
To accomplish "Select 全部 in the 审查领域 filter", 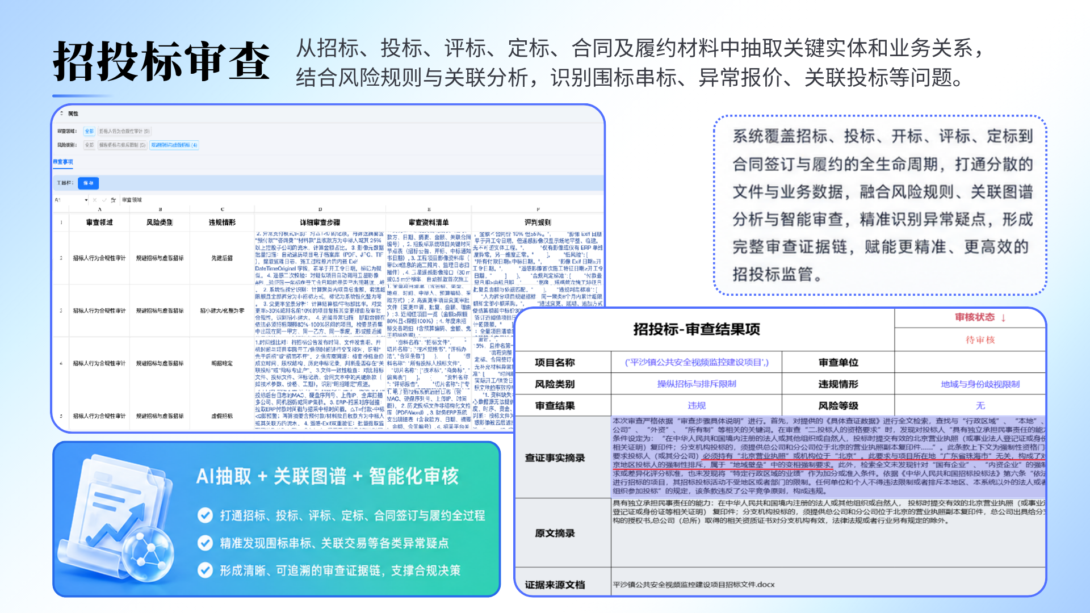I will (x=89, y=131).
